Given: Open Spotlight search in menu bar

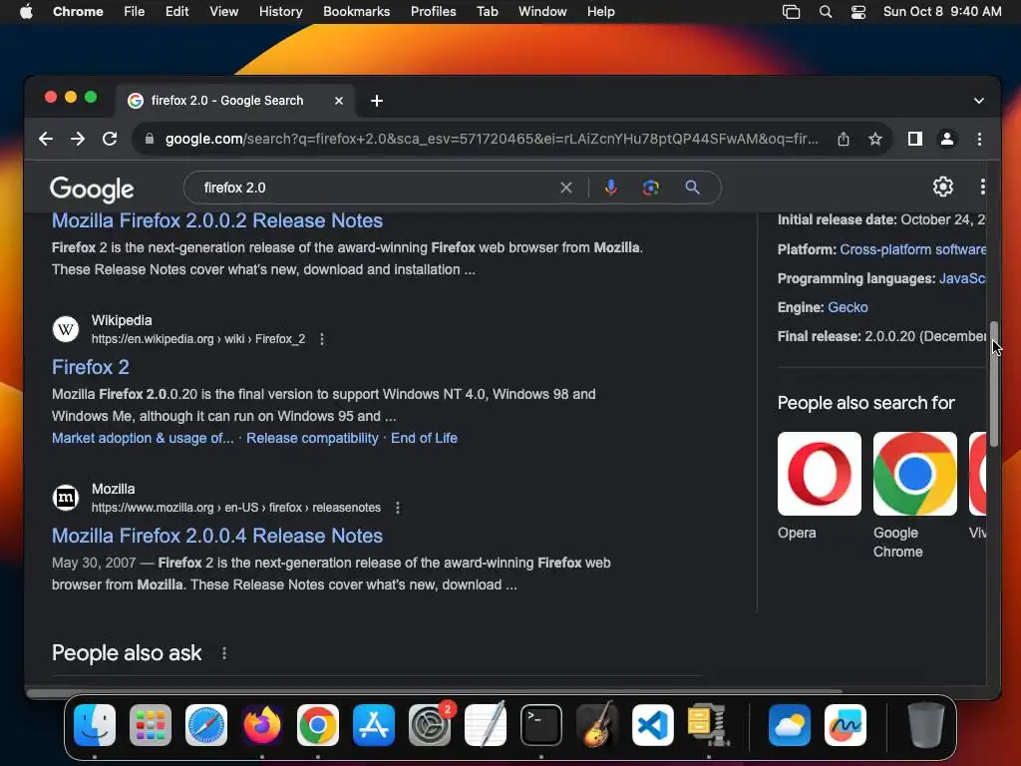Looking at the screenshot, I should pos(825,12).
